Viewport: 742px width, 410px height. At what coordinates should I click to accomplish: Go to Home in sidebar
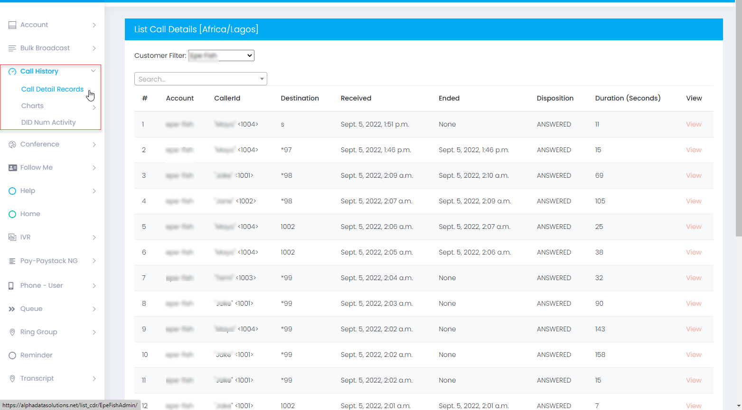(30, 214)
